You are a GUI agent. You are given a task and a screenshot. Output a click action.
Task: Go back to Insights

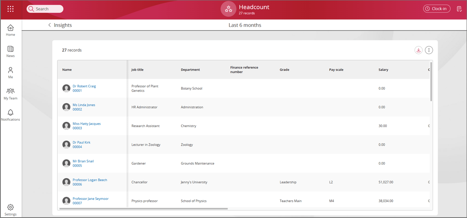(60, 25)
